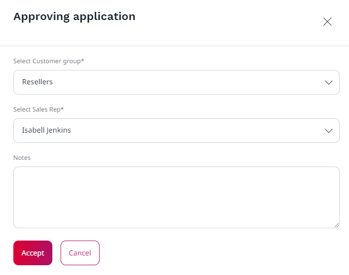Expand the Customer group chevron arrow
Image resolution: width=349 pixels, height=275 pixels.
click(329, 82)
